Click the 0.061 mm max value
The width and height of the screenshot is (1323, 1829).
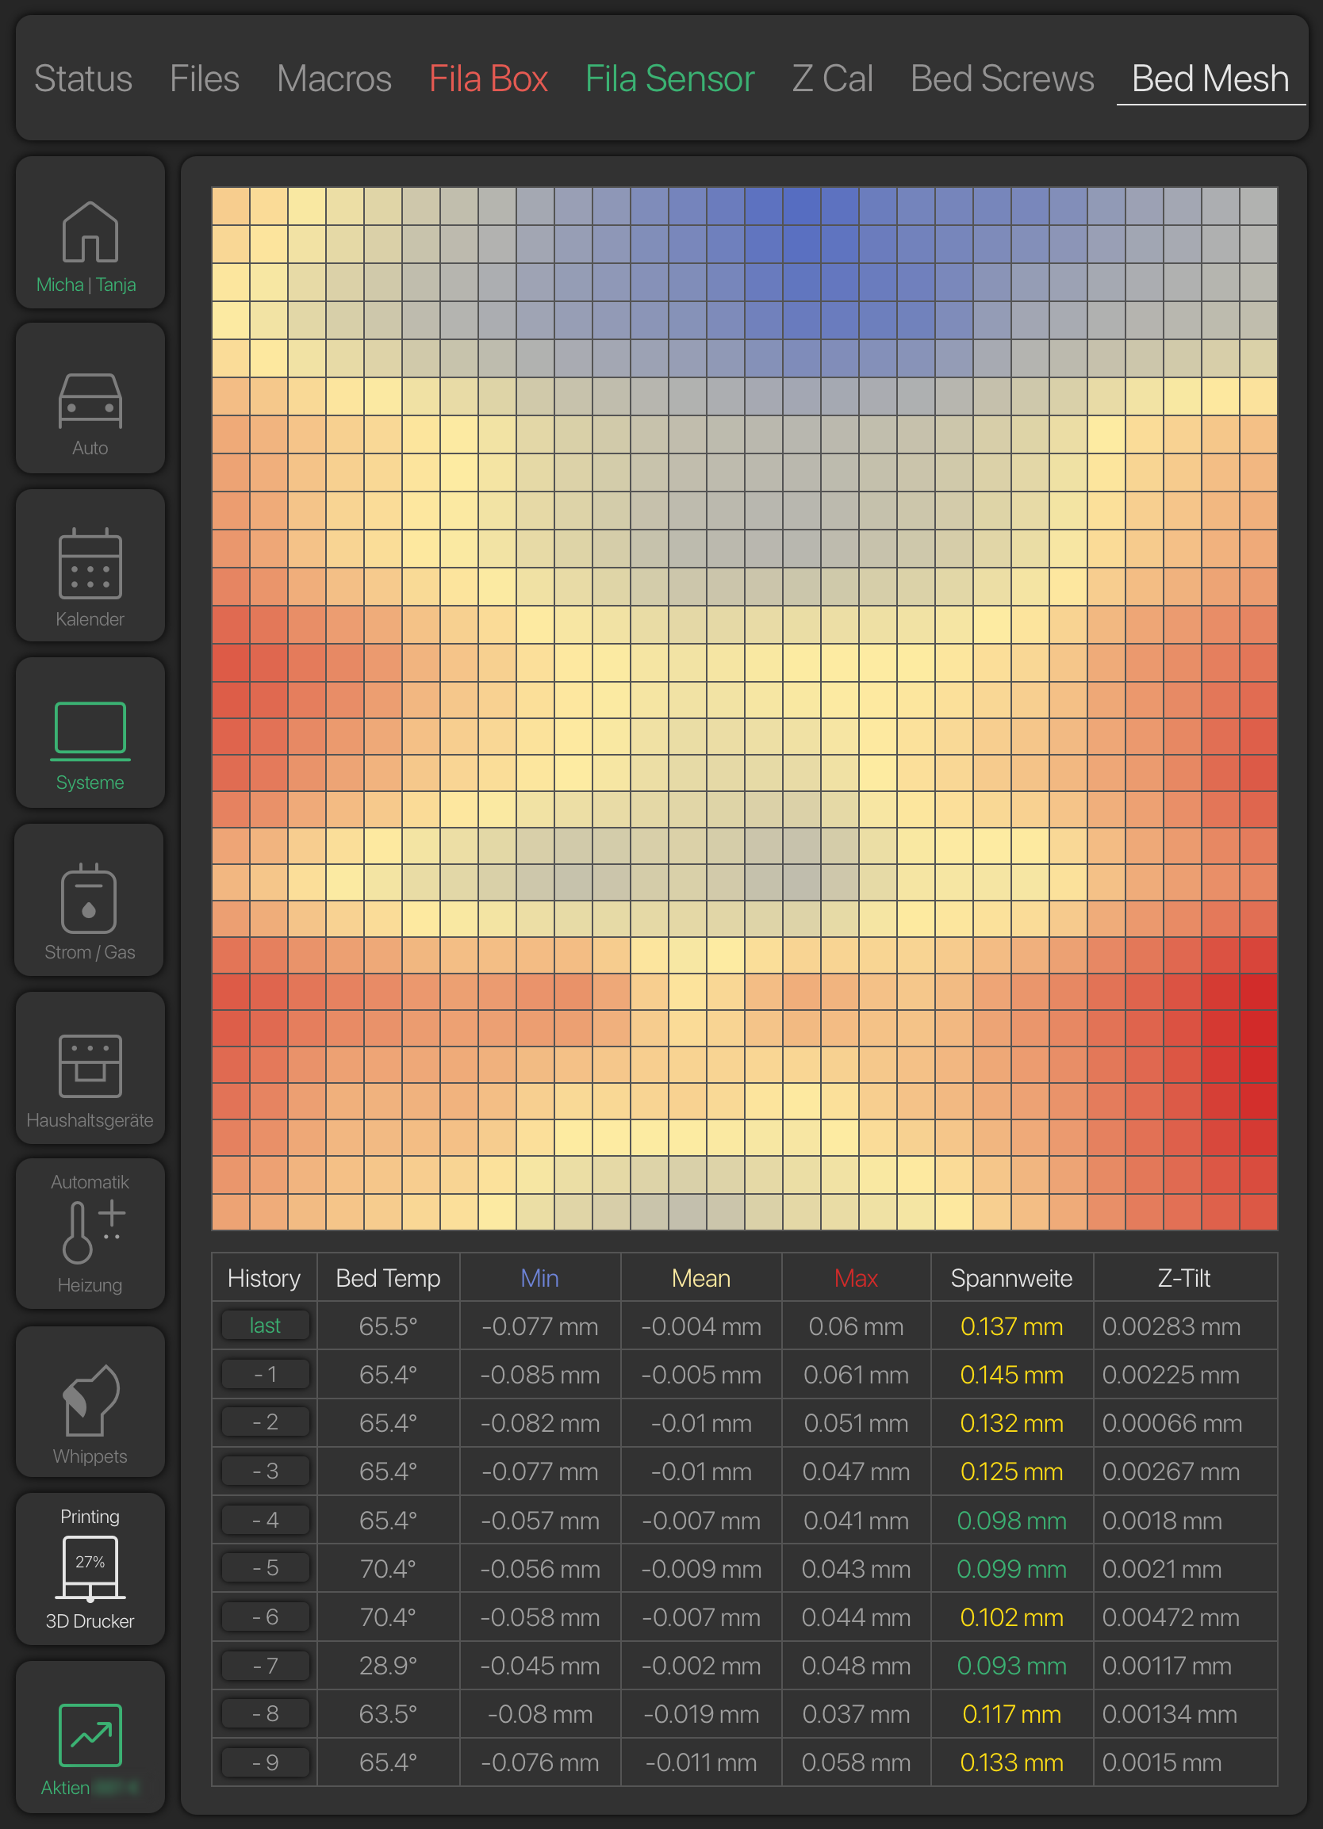(856, 1374)
